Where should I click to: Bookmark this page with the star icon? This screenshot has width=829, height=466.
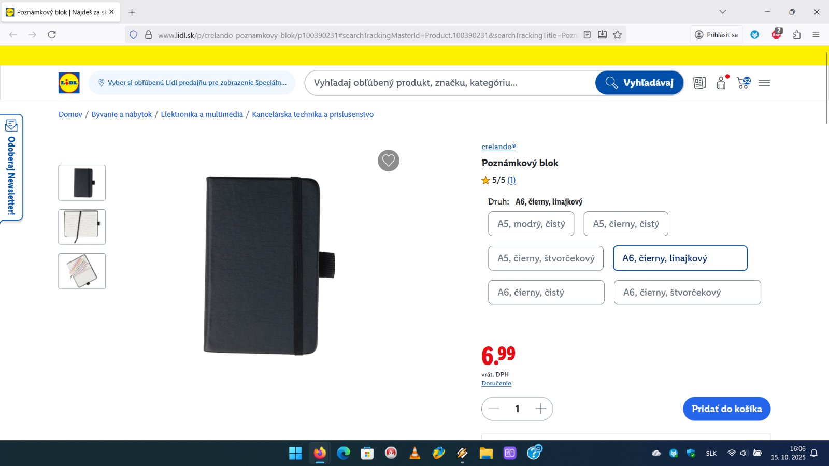[617, 35]
